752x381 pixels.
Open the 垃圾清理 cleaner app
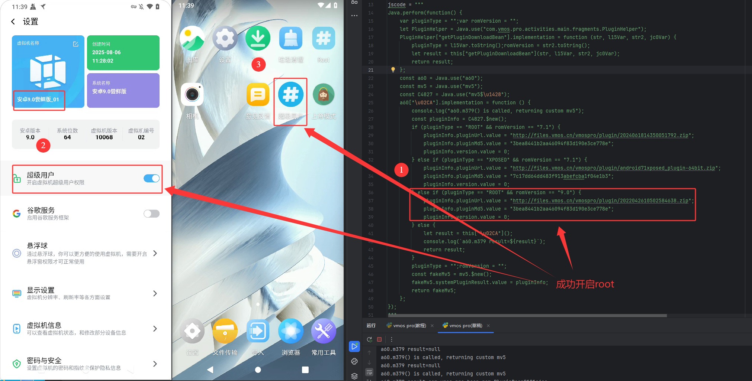point(290,38)
